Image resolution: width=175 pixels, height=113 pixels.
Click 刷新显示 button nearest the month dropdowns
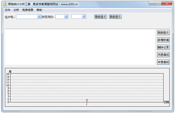[x=101, y=17]
